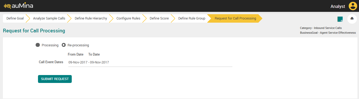The image size is (359, 99).
Task: Select the Processing radio button
Action: [37, 45]
